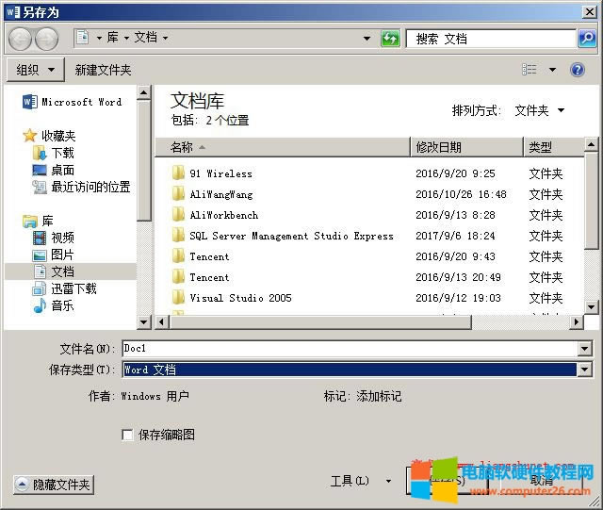Click the file list scroll-right arrow
603x510 pixels.
tap(576, 321)
